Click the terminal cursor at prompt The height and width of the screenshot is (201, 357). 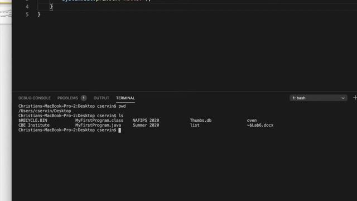119,130
